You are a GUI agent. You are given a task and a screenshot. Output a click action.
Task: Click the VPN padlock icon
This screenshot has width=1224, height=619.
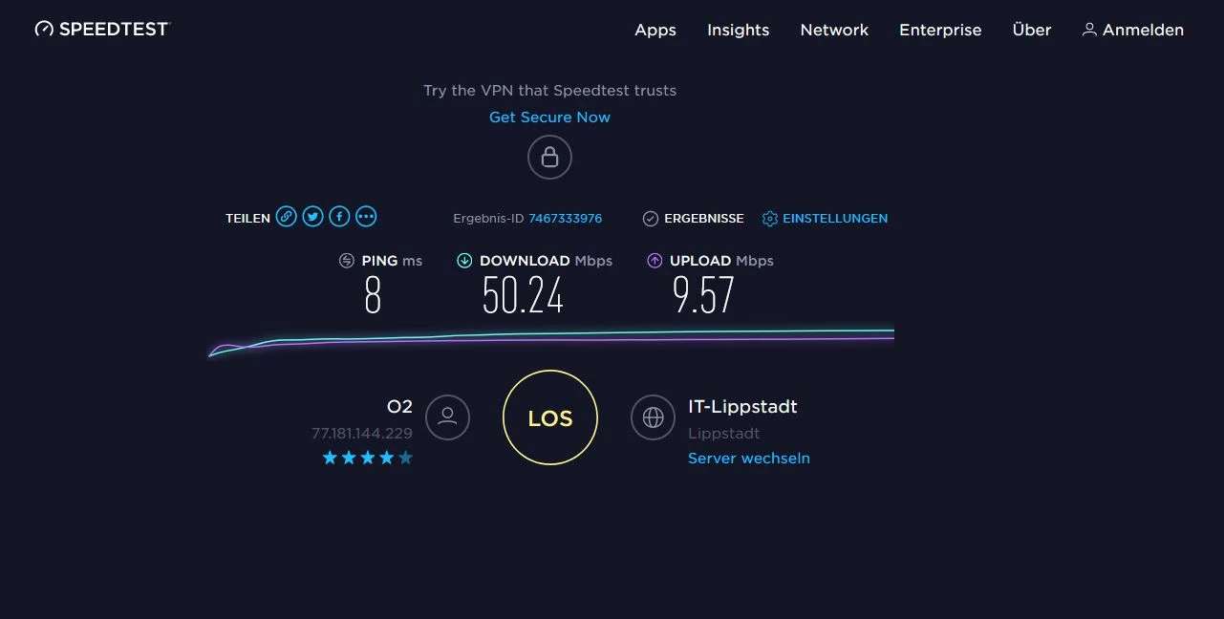549,158
